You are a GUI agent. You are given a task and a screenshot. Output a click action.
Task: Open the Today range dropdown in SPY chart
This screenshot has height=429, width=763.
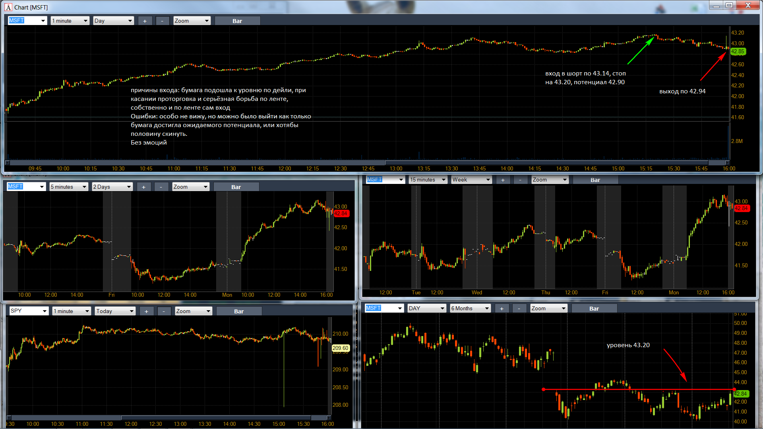click(x=115, y=311)
